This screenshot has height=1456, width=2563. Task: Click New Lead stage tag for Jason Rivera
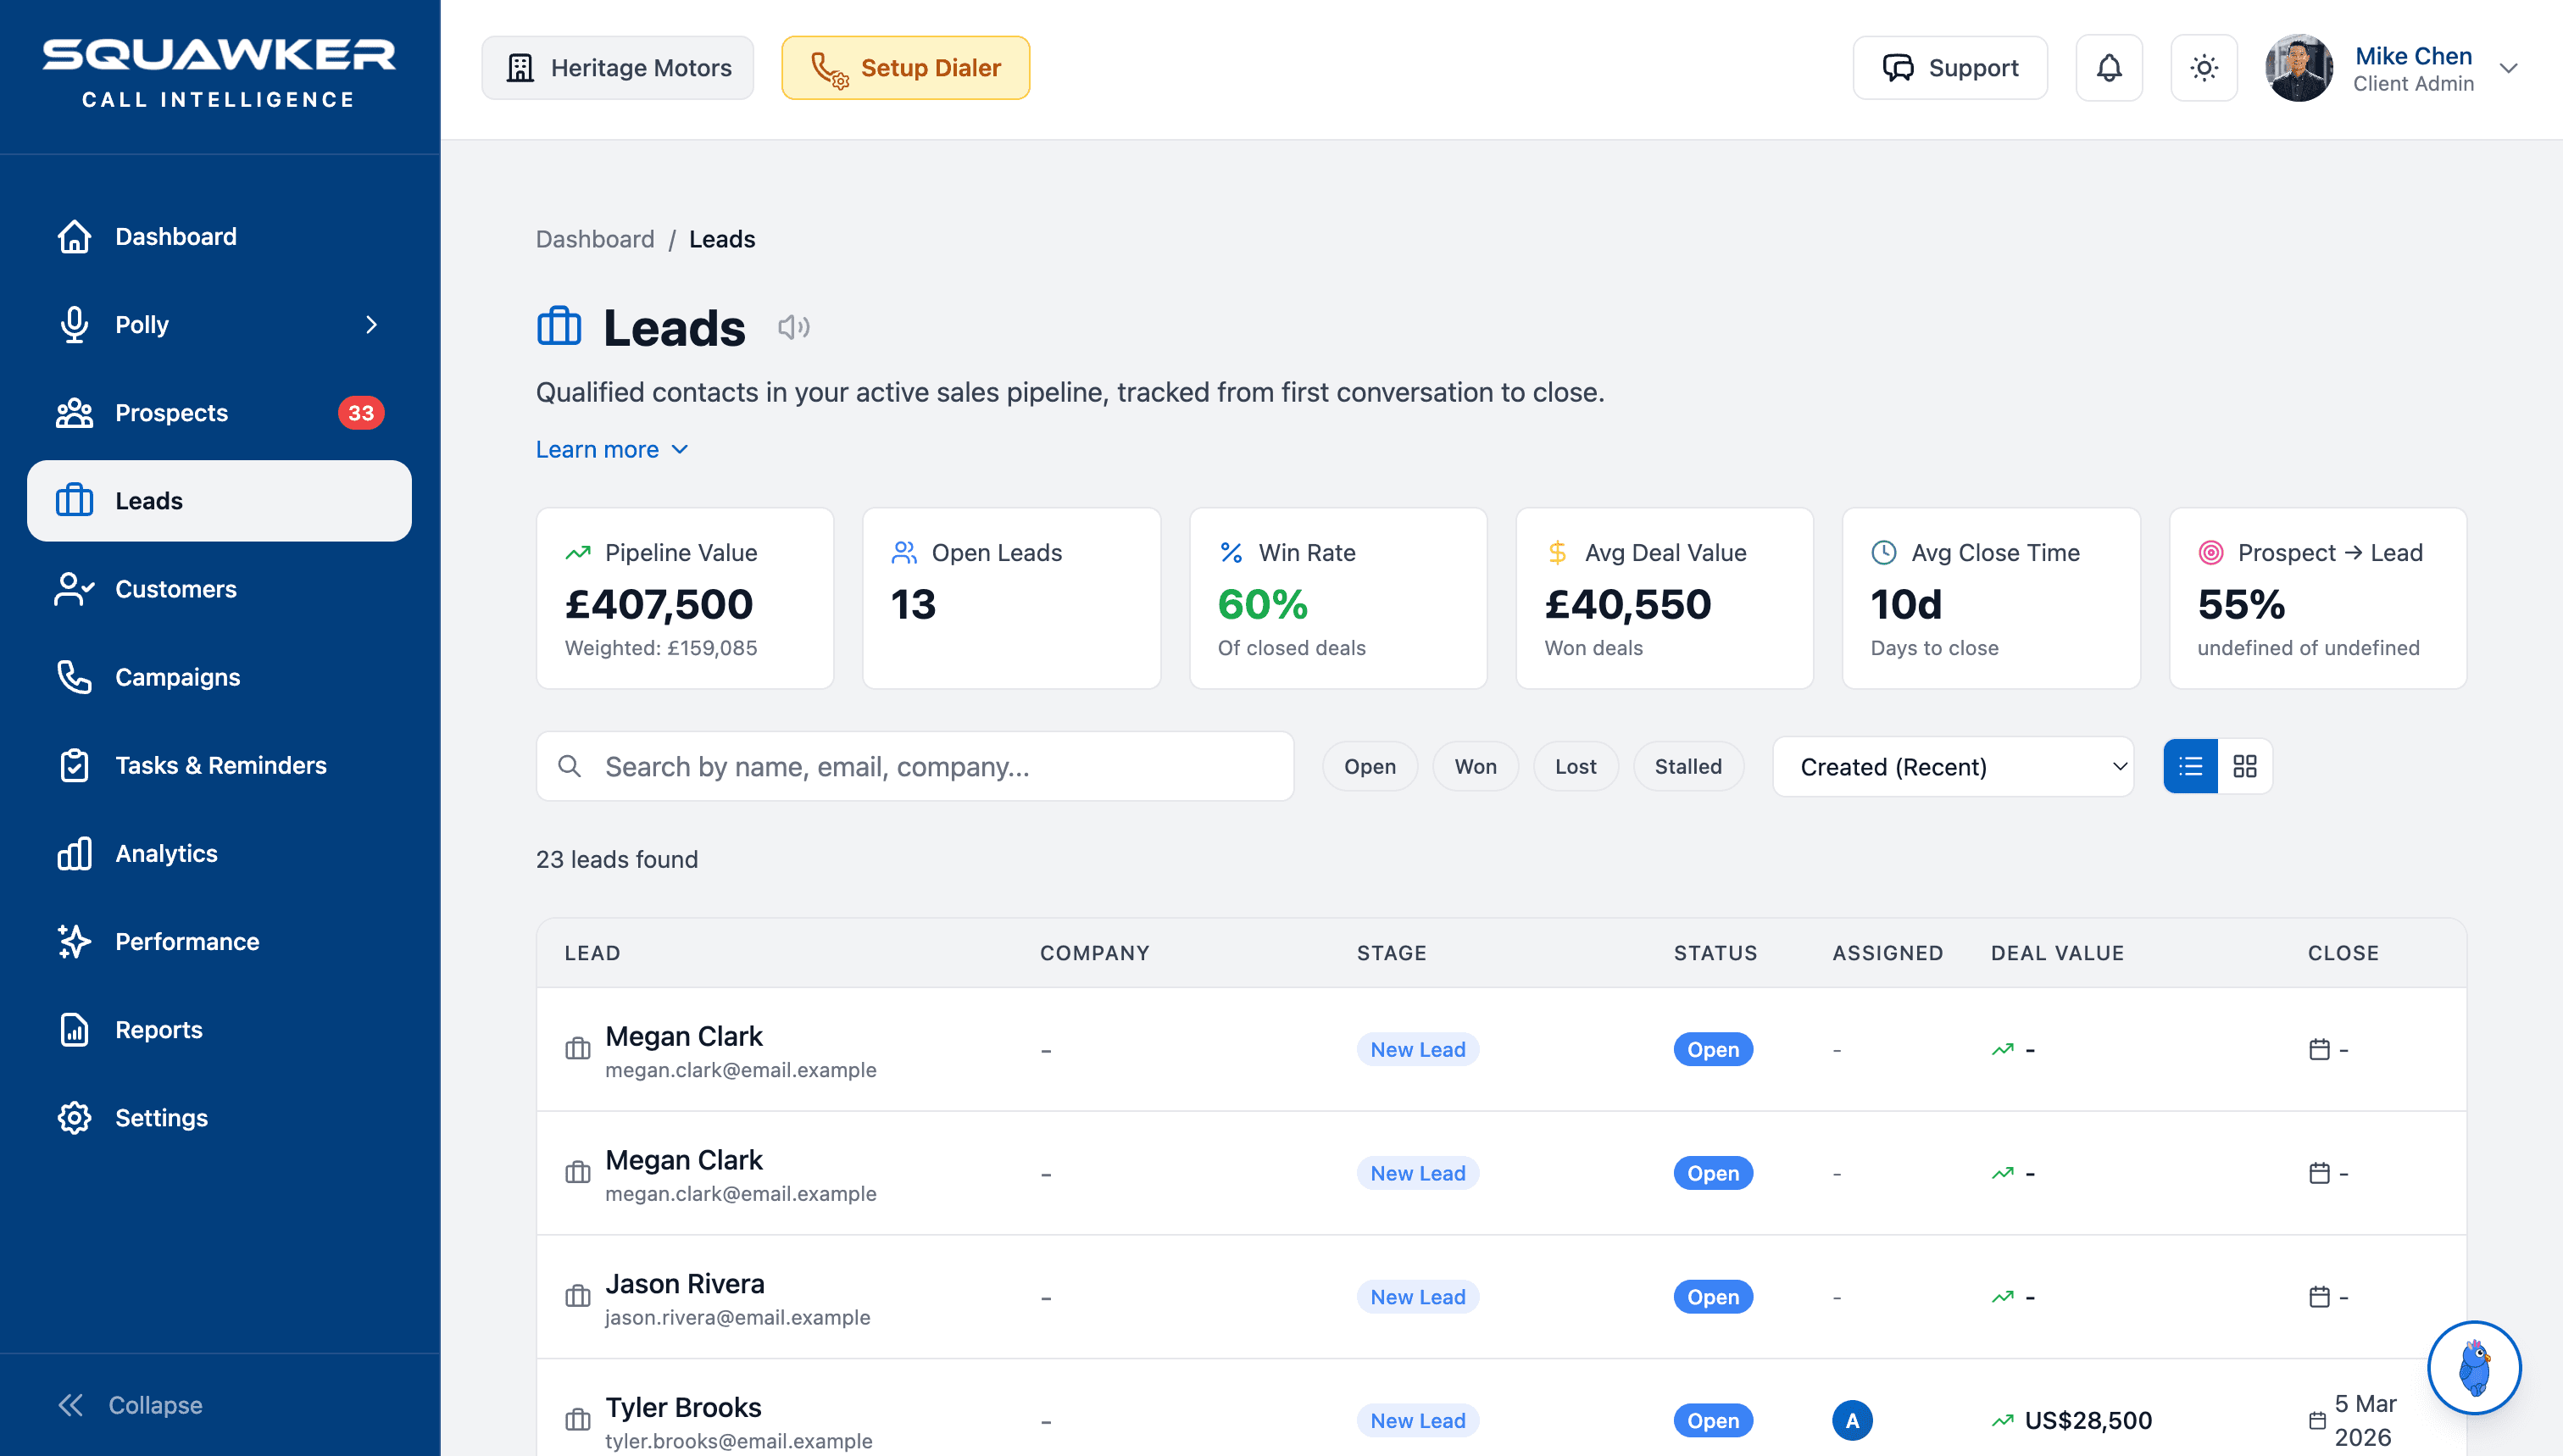[x=1417, y=1297]
